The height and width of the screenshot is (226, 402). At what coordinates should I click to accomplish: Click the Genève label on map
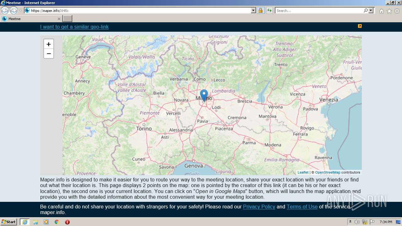(83, 57)
